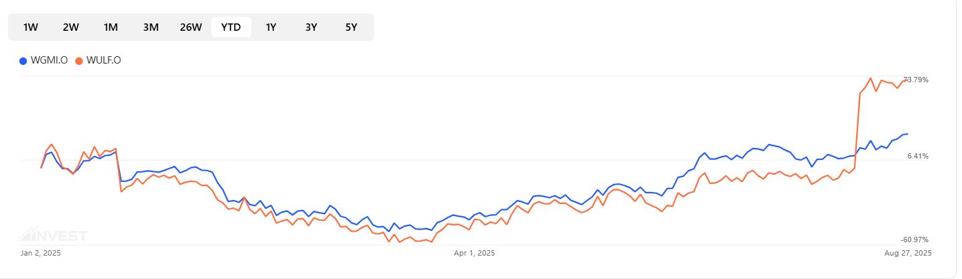Switch to the 2W range tab
Viewport: 962px width, 279px height.
70,27
